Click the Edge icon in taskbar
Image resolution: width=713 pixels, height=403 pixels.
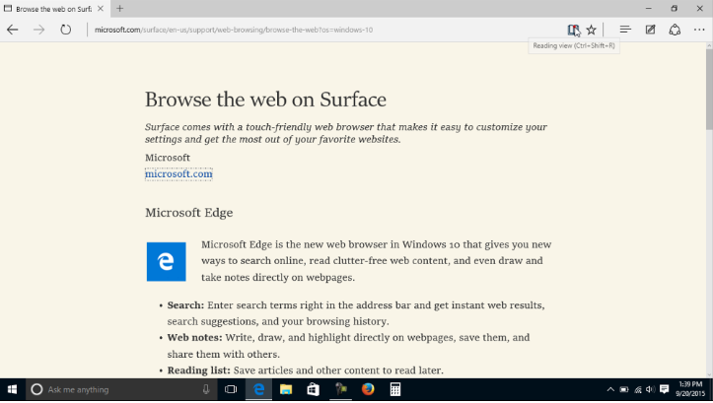pos(258,390)
